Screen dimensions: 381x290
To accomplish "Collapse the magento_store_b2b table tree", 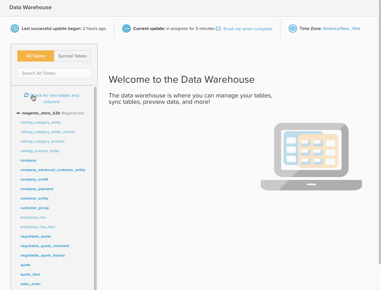I will click(x=18, y=113).
